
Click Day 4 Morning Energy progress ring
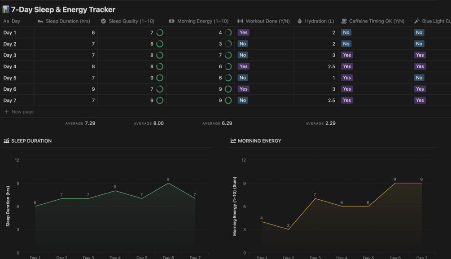tap(228, 66)
